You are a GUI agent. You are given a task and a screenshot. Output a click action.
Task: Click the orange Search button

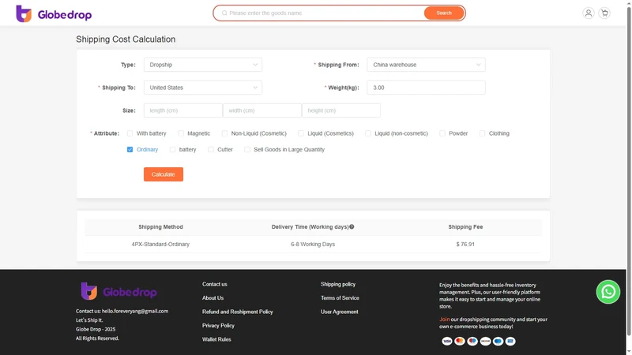point(444,13)
